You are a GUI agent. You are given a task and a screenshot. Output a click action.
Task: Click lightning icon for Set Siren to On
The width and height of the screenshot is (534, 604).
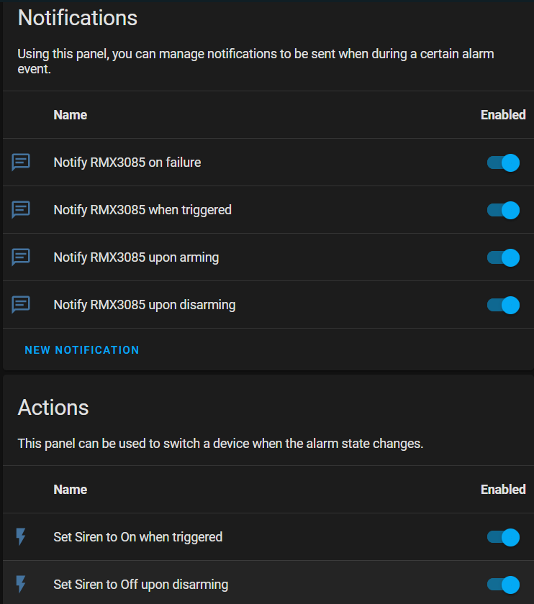[x=21, y=536]
